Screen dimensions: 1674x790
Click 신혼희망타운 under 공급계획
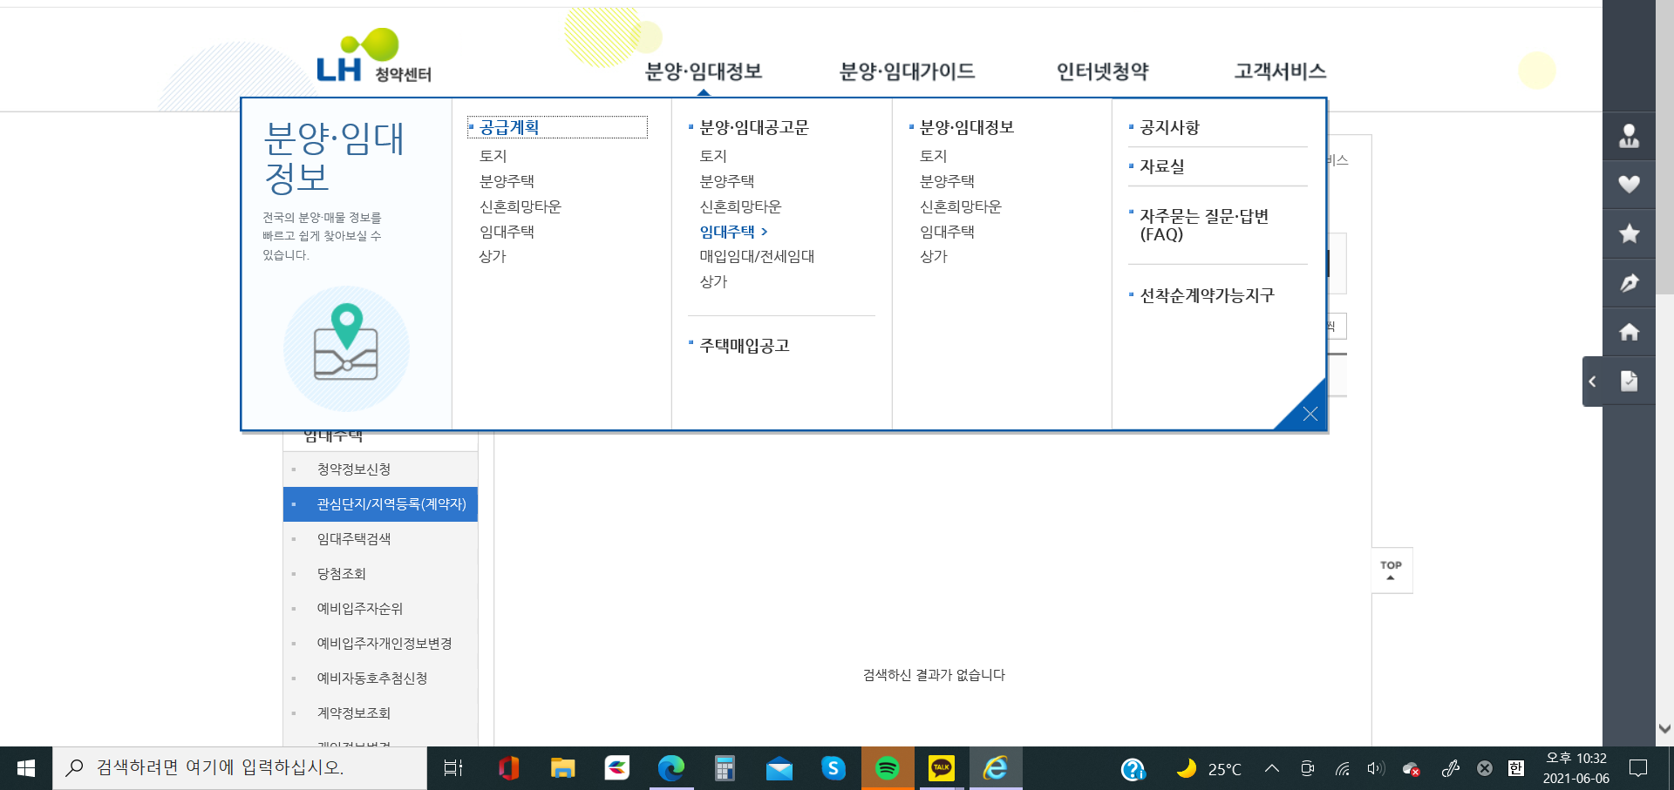(521, 206)
